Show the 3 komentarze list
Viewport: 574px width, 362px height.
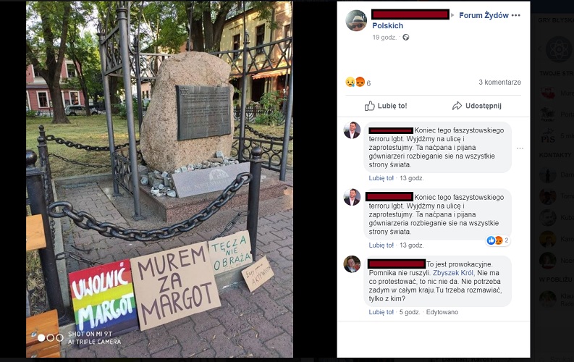point(499,83)
